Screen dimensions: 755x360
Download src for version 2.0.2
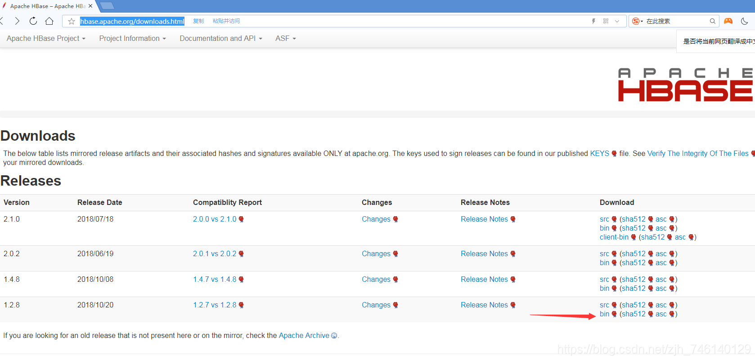coord(604,253)
